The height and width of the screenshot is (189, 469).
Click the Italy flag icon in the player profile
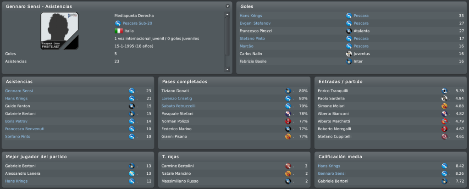[119, 31]
